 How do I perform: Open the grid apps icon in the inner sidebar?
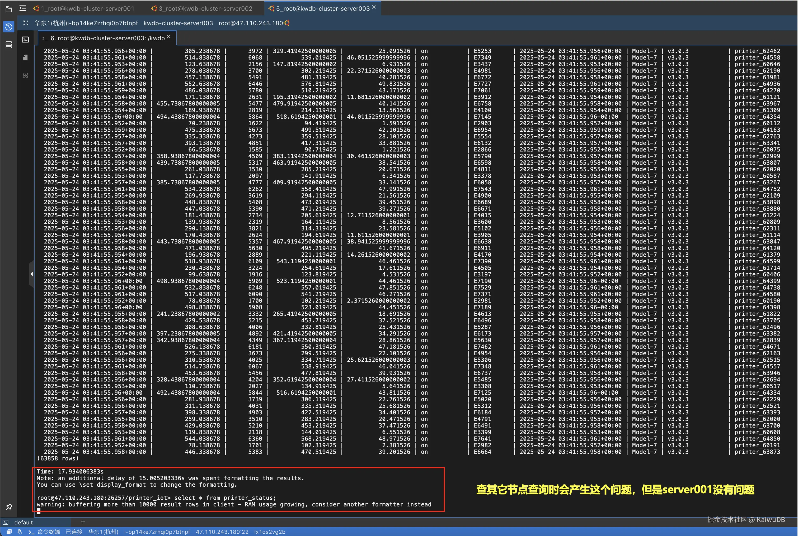coord(25,75)
